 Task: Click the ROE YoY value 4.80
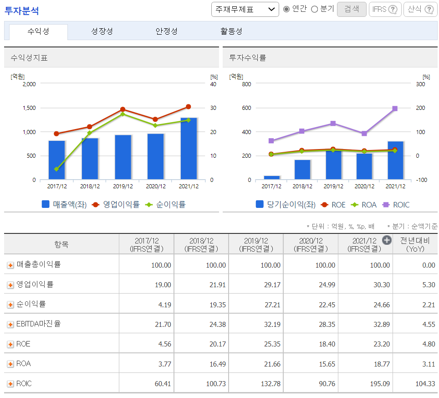429,344
